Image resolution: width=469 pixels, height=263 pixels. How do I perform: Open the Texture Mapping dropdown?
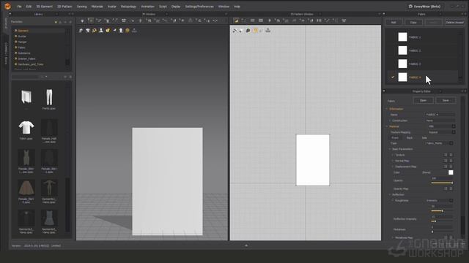tap(454, 132)
